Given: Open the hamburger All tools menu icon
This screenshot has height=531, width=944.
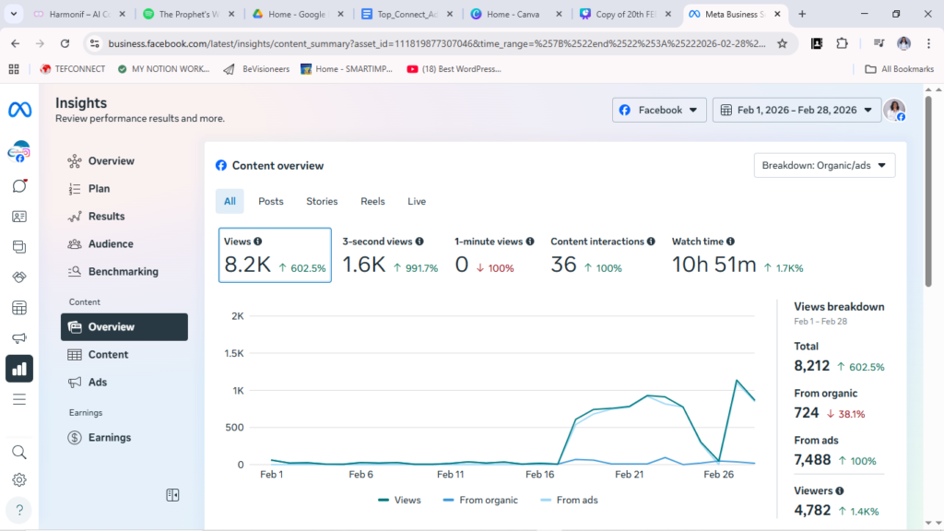Looking at the screenshot, I should point(19,399).
